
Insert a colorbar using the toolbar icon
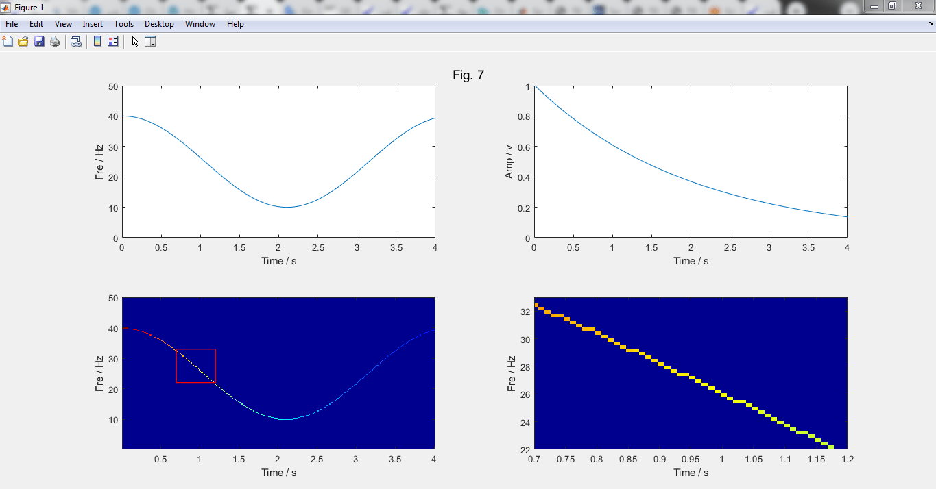pyautogui.click(x=97, y=42)
